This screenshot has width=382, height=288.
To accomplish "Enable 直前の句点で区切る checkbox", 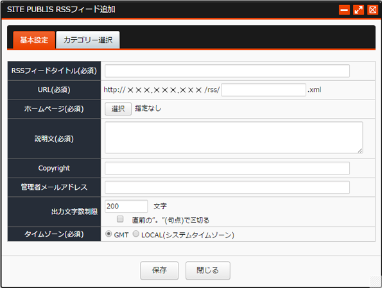I will coord(120,219).
